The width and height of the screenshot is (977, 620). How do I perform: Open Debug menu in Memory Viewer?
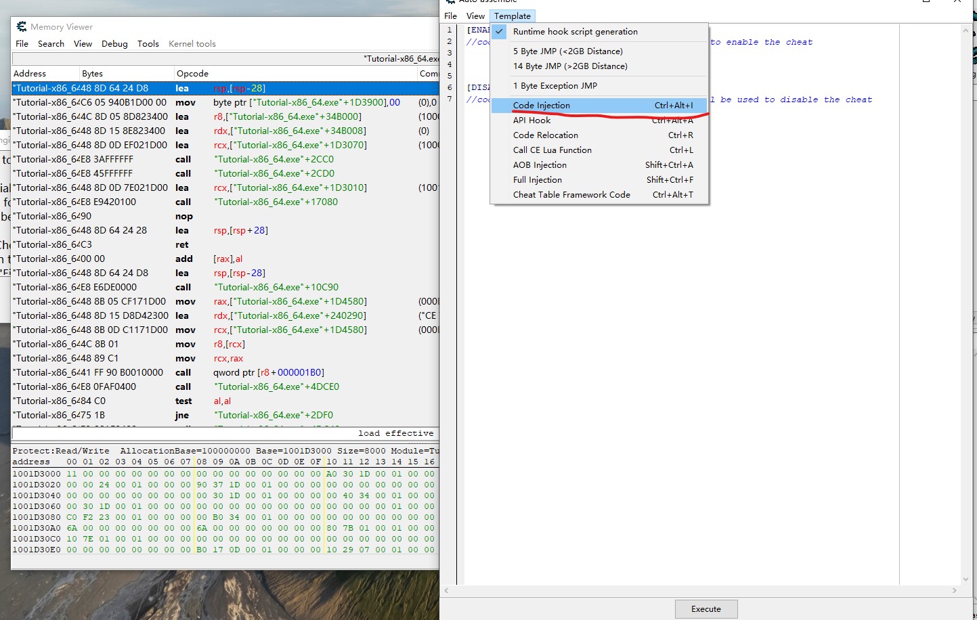115,44
